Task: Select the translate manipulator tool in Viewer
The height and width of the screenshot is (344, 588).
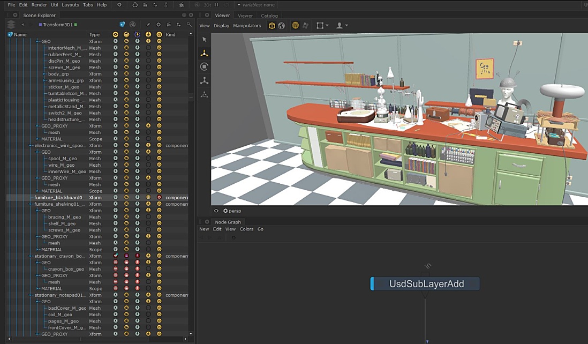Action: point(205,53)
